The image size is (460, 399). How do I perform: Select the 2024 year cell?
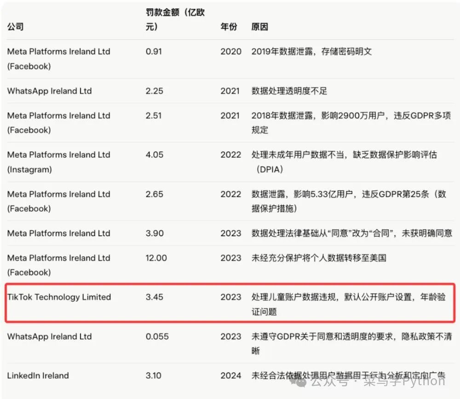pos(231,376)
